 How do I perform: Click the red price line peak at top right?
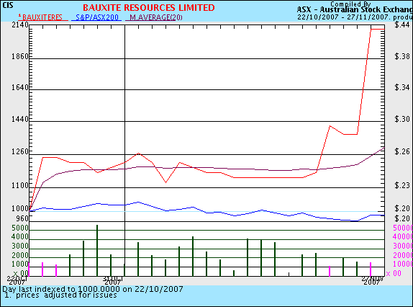click(378, 29)
